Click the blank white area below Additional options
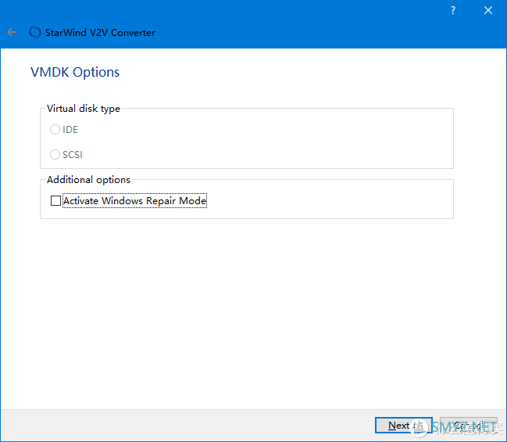The image size is (507, 442). tap(250, 313)
